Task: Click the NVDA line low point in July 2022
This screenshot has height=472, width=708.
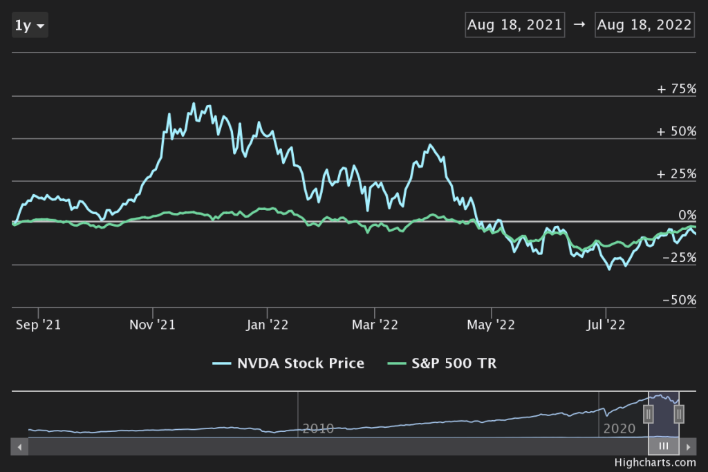Action: click(609, 269)
